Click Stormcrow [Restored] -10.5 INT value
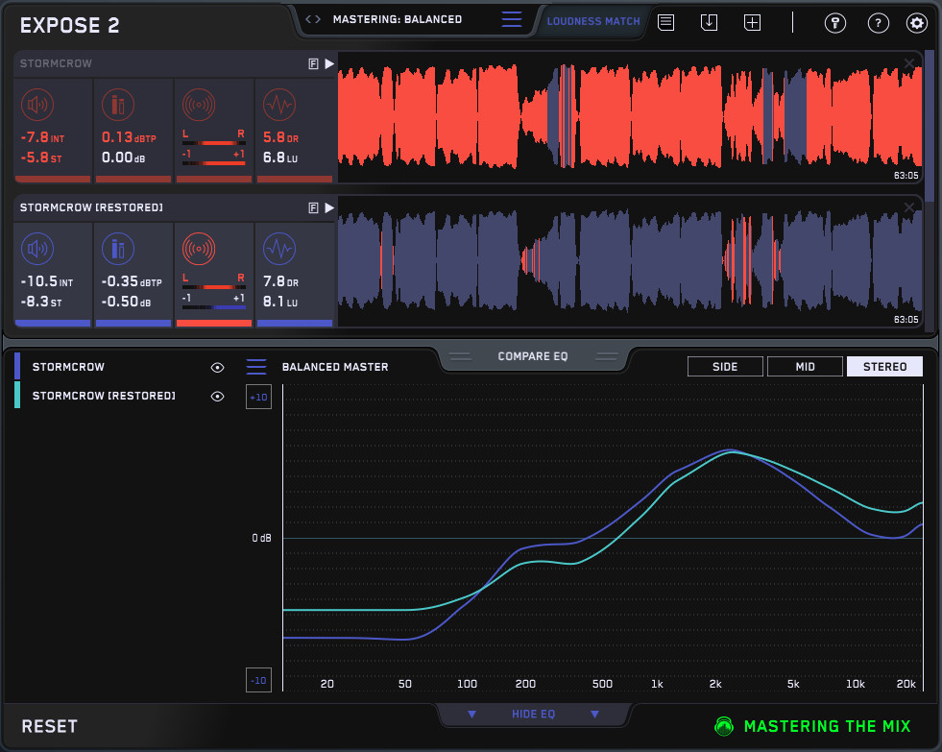Viewport: 942px width, 752px height. click(47, 281)
